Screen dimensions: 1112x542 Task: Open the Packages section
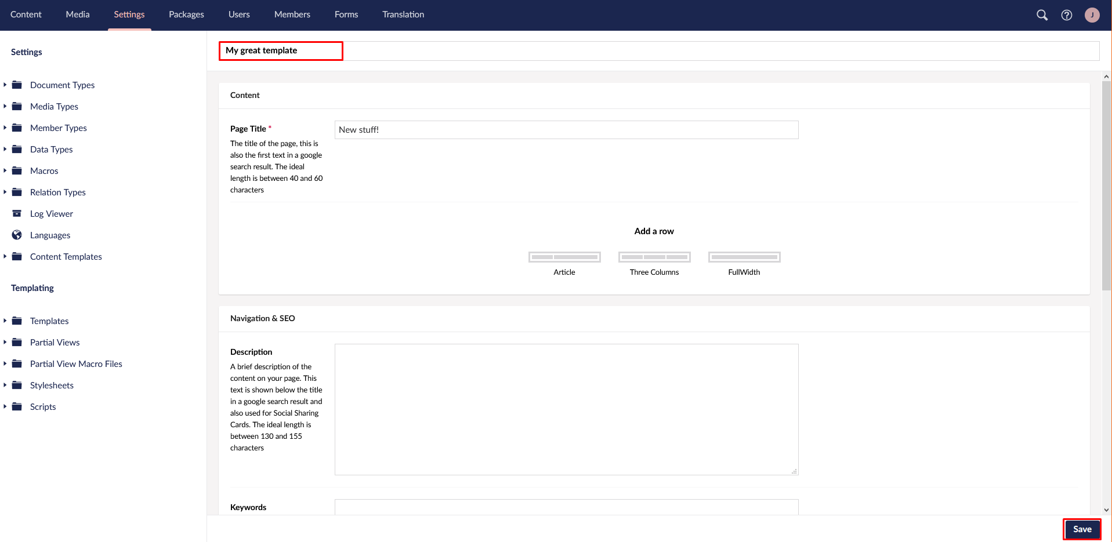pos(186,14)
